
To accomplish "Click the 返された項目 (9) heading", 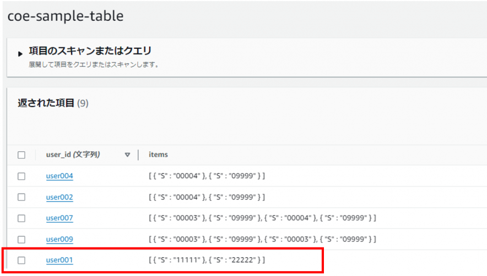I will point(53,103).
